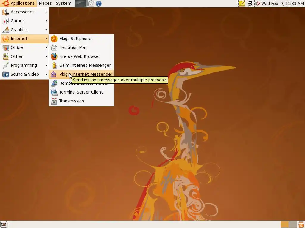This screenshot has height=228, width=305.
Task: Expand the Programming submenu
Action: click(x=24, y=65)
